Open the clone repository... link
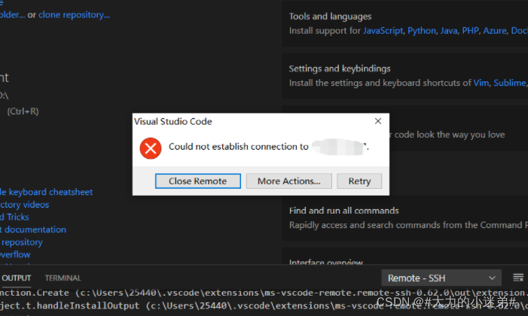This screenshot has height=316, width=528. (74, 15)
